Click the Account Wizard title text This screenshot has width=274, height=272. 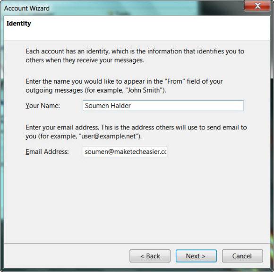[27, 8]
